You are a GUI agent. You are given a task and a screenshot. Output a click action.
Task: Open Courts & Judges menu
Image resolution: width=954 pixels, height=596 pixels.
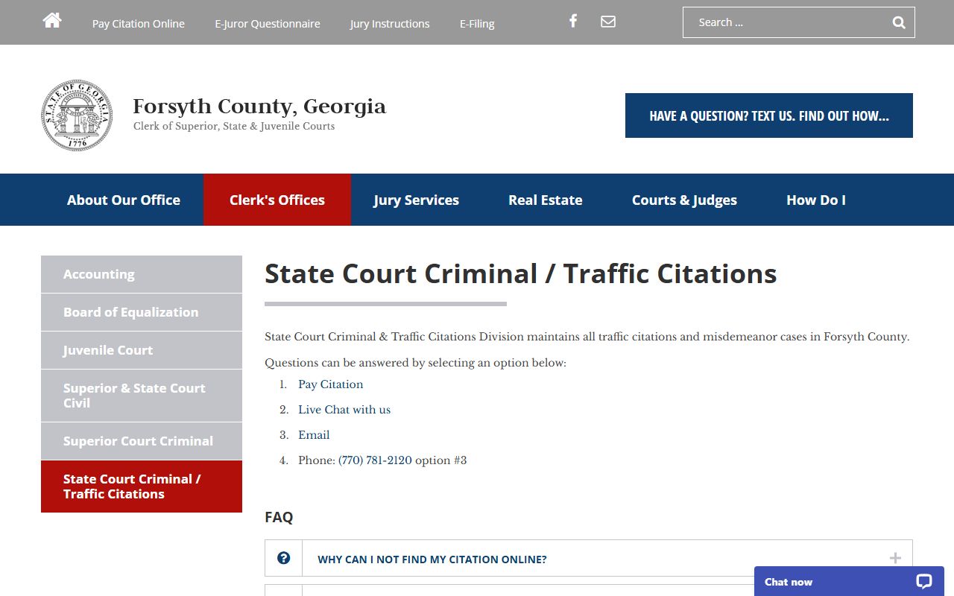coord(684,200)
